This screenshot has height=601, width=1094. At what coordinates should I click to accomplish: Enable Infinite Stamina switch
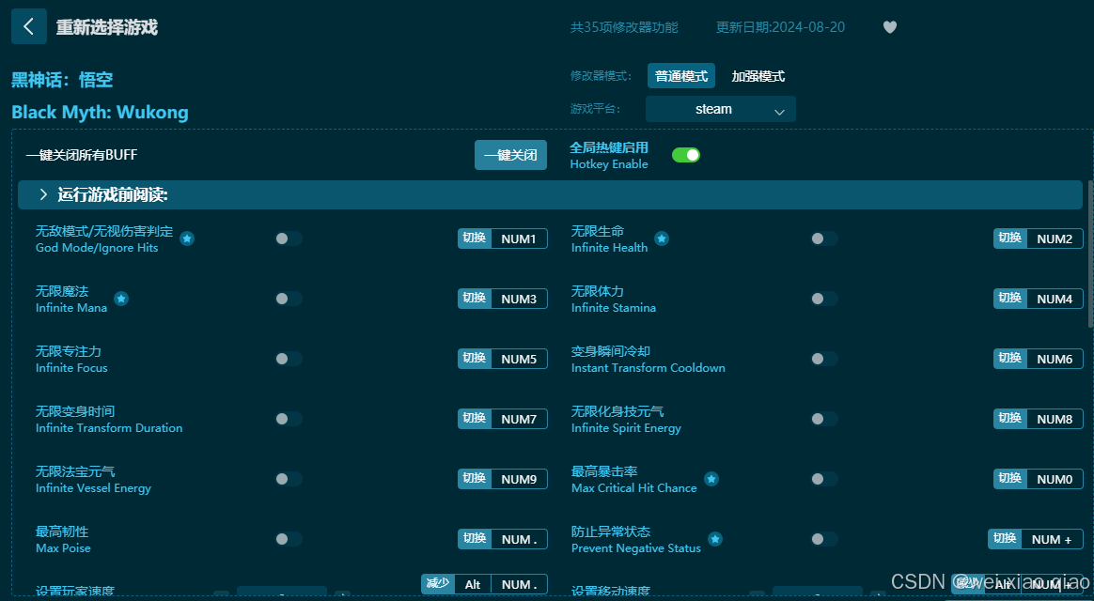tap(824, 299)
